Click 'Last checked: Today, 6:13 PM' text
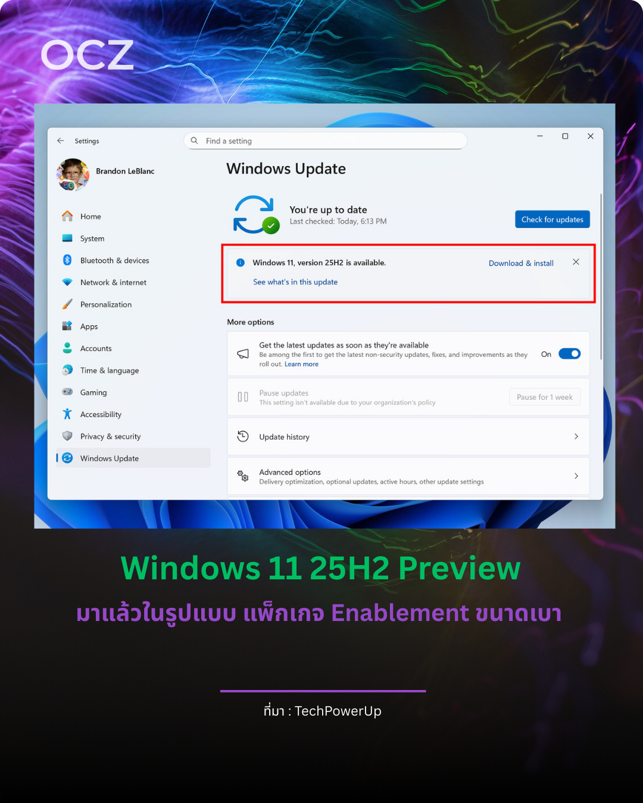Viewport: 643px width, 803px height. [x=338, y=221]
